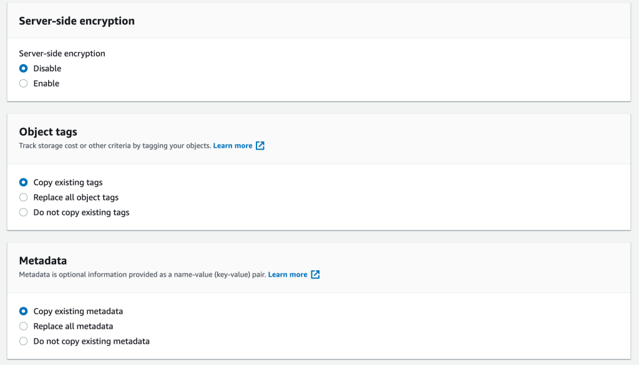Click external-link icon beside object tags Learn more
Screen dimensions: 639x365
260,145
